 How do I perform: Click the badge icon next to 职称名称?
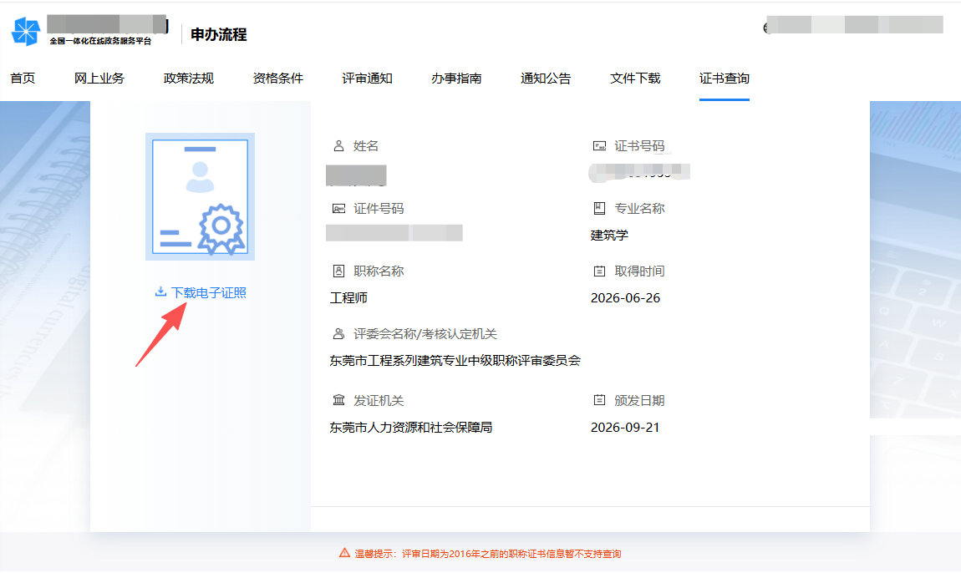pyautogui.click(x=338, y=271)
